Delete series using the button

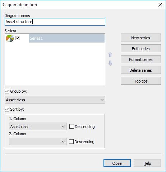[141, 70]
